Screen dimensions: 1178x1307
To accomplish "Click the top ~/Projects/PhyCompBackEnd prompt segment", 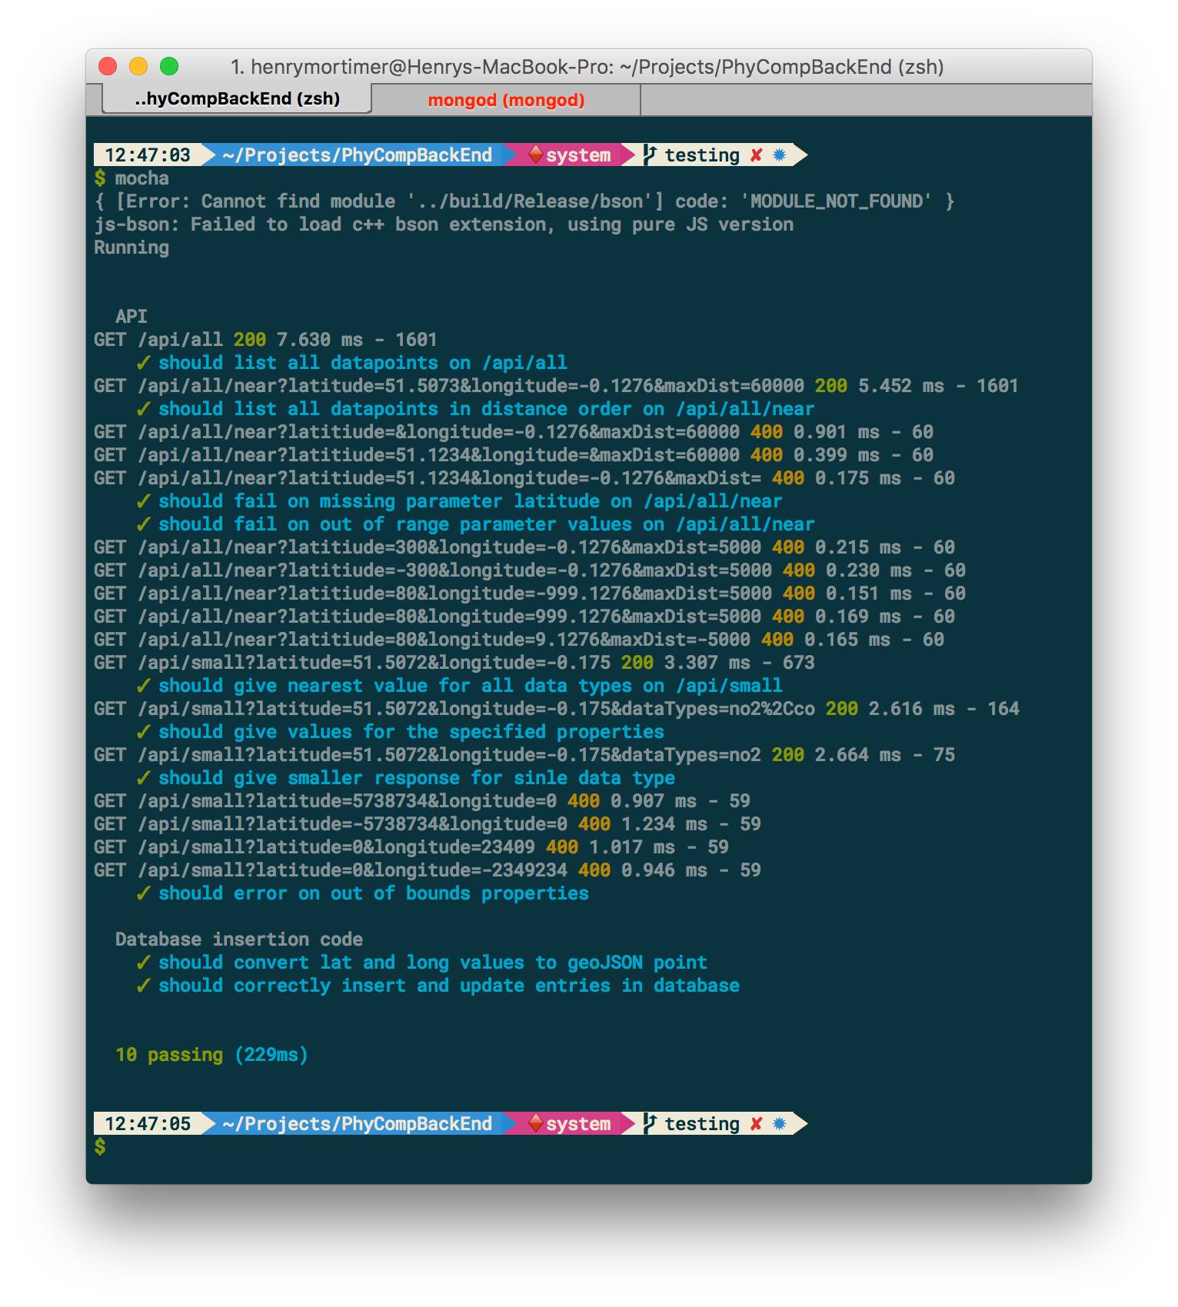I will [x=358, y=155].
